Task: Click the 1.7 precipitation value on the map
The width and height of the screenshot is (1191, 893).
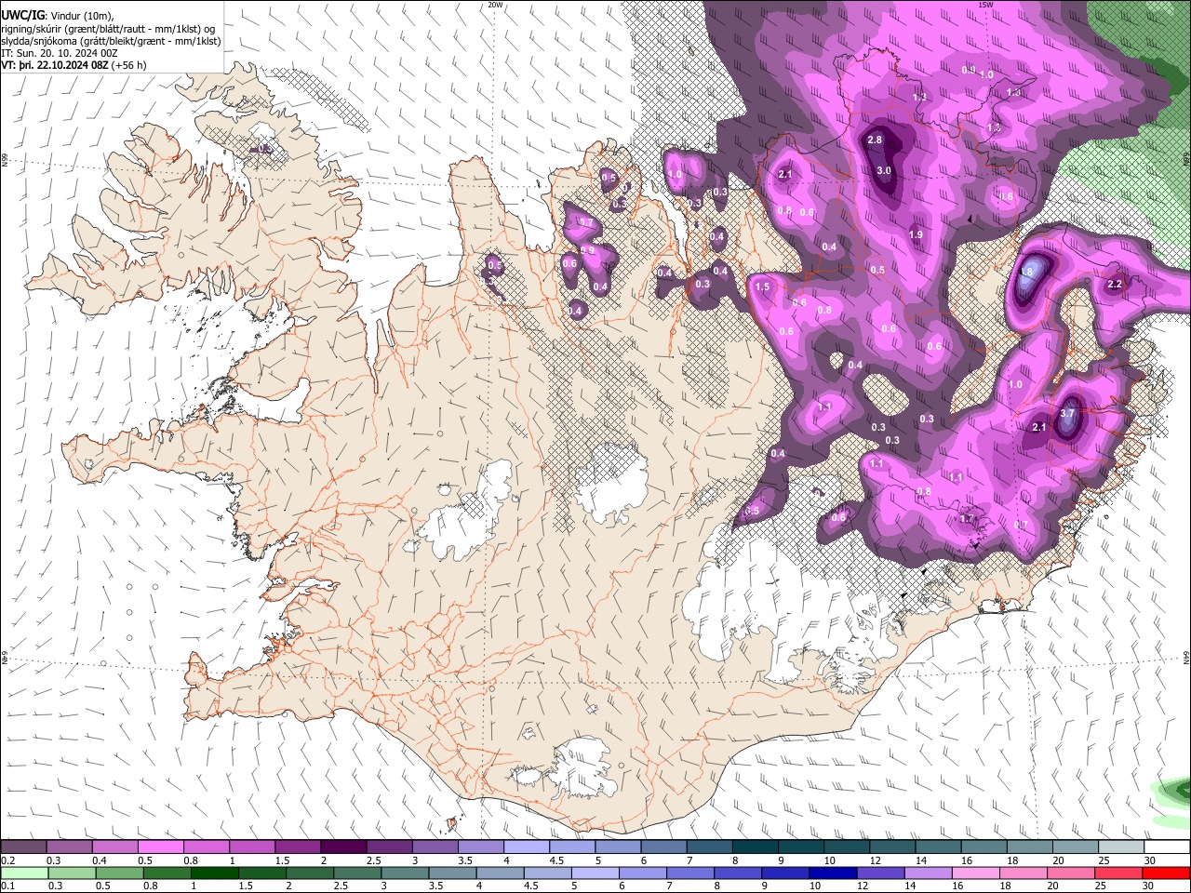Action: coord(967,519)
